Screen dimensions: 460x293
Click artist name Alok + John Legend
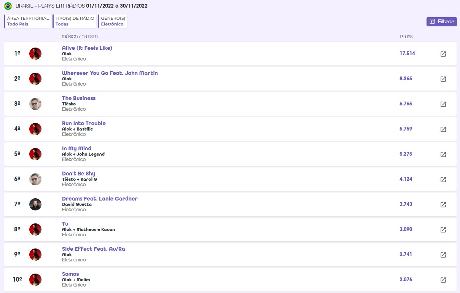tap(83, 154)
